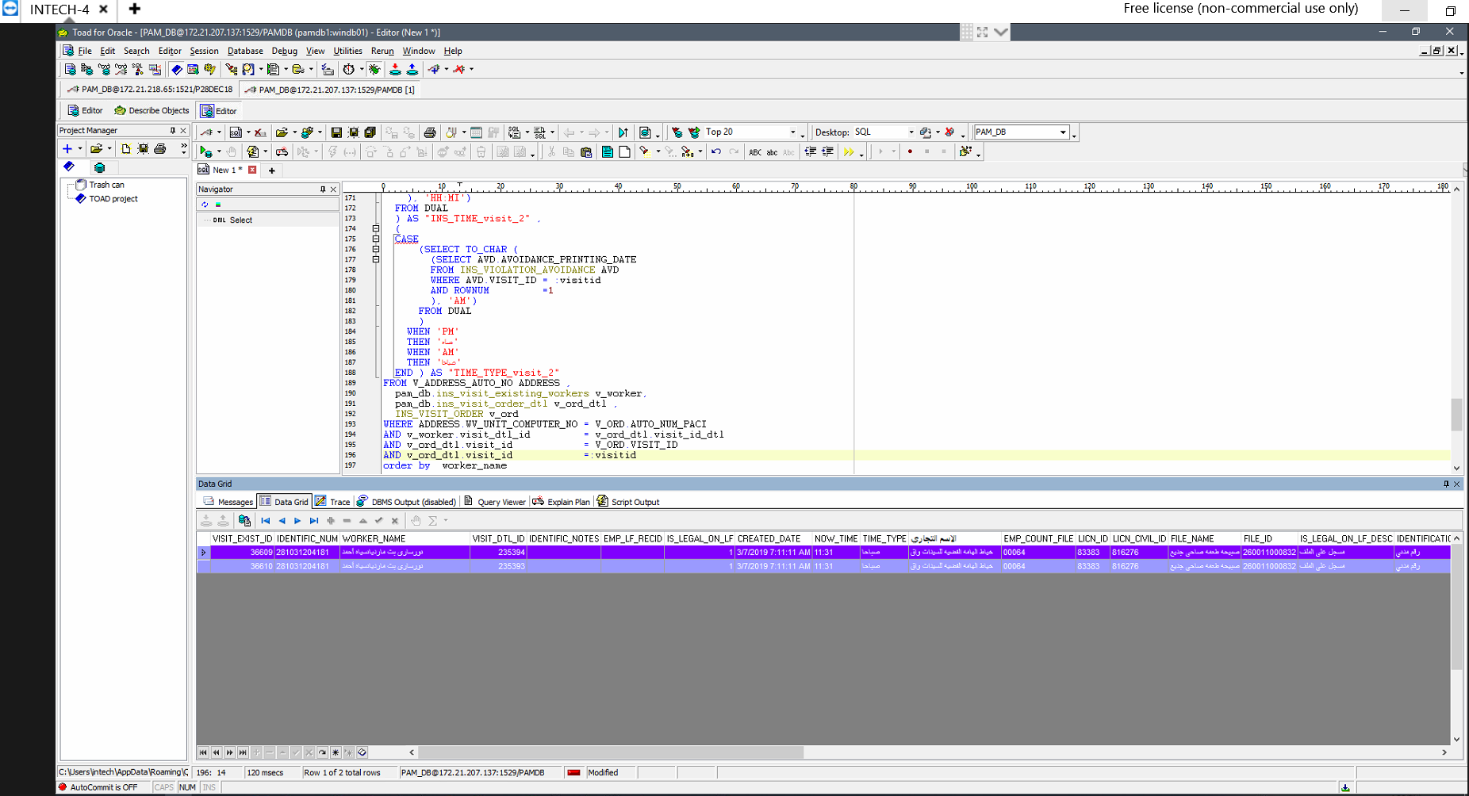Click the clear SQL red X icon
Image resolution: width=1469 pixels, height=796 pixels.
(259, 132)
